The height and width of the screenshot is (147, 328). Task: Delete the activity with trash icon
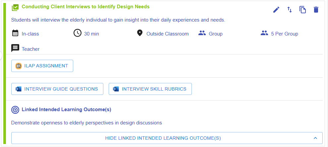316,10
